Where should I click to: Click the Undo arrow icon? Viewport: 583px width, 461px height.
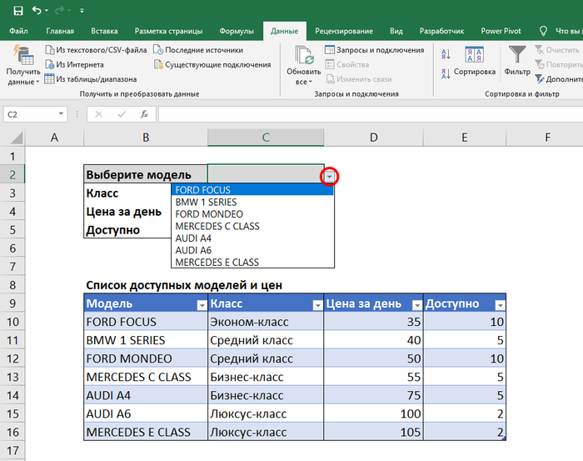[37, 10]
